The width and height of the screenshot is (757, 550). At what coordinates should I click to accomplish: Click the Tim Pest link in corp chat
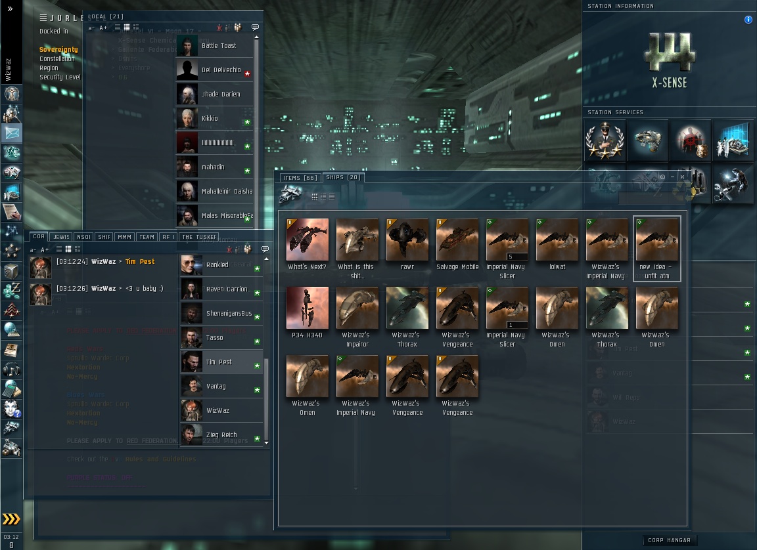coord(140,261)
